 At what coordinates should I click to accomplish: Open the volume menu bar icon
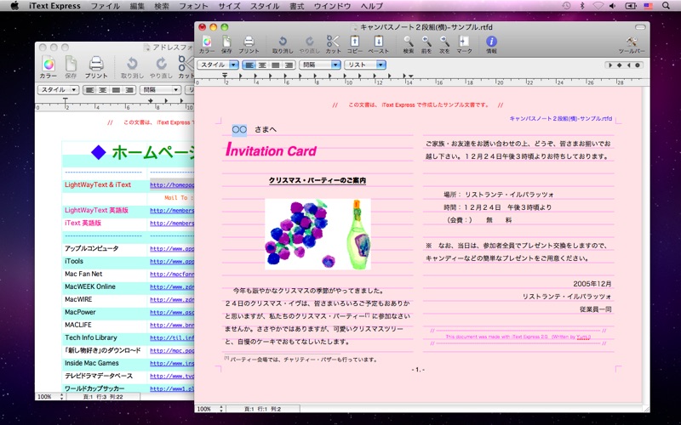point(612,6)
